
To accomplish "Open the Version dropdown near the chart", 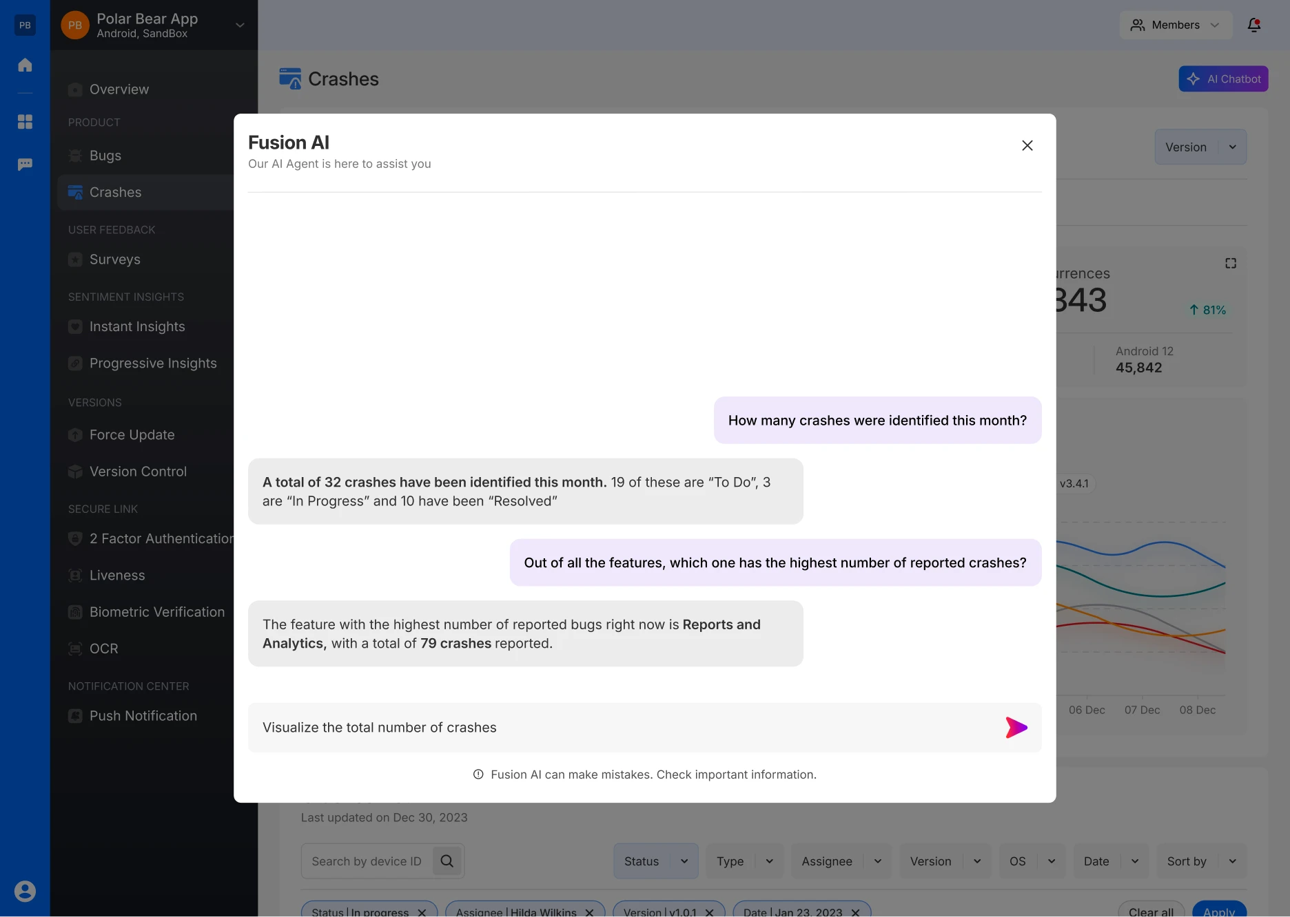I will click(x=1200, y=147).
